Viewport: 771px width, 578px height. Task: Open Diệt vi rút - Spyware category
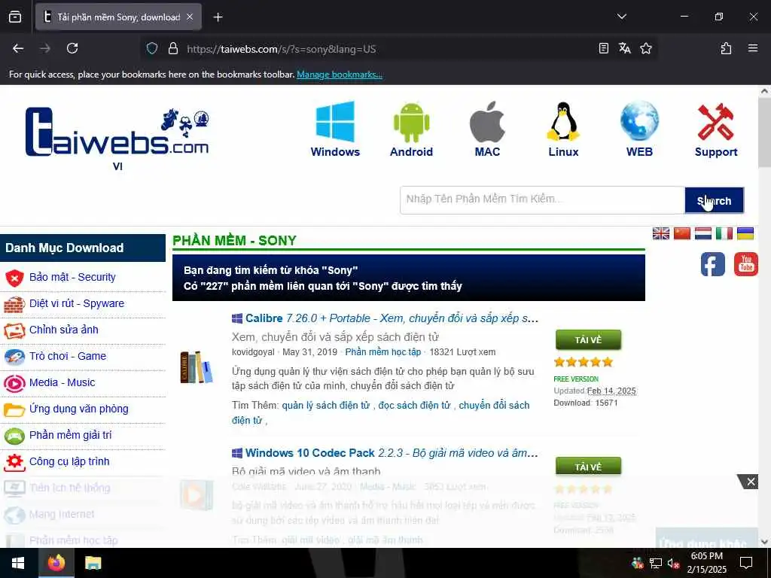77,303
